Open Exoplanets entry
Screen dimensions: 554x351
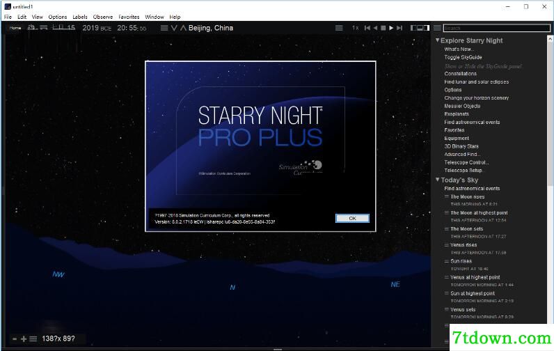pos(457,114)
